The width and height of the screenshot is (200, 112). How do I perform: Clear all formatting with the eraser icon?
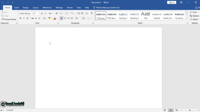pyautogui.click(x=57, y=13)
